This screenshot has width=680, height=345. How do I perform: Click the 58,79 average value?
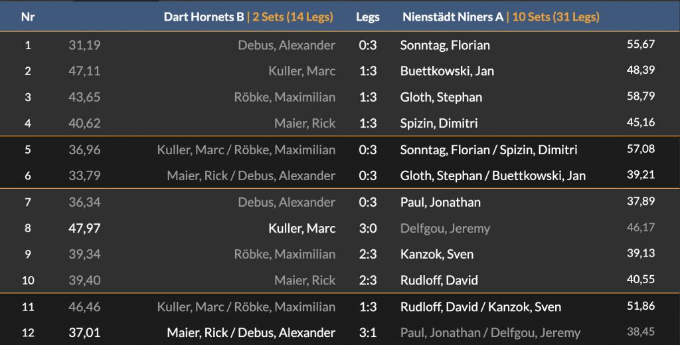pyautogui.click(x=641, y=96)
